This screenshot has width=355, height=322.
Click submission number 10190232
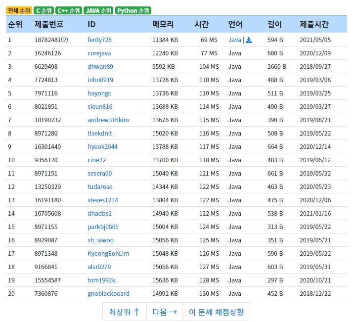click(47, 120)
